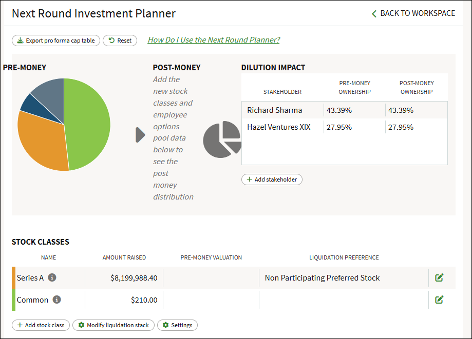Click the gray post-money pie chart placeholder
Image resolution: width=472 pixels, height=339 pixels.
222,139
